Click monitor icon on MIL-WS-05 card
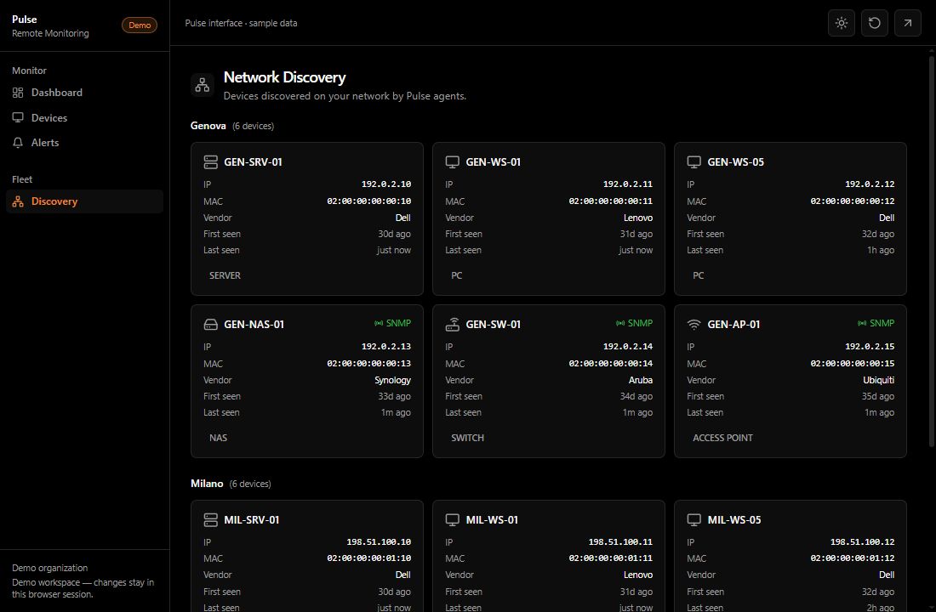Viewport: 936px width, 612px height. (x=693, y=519)
